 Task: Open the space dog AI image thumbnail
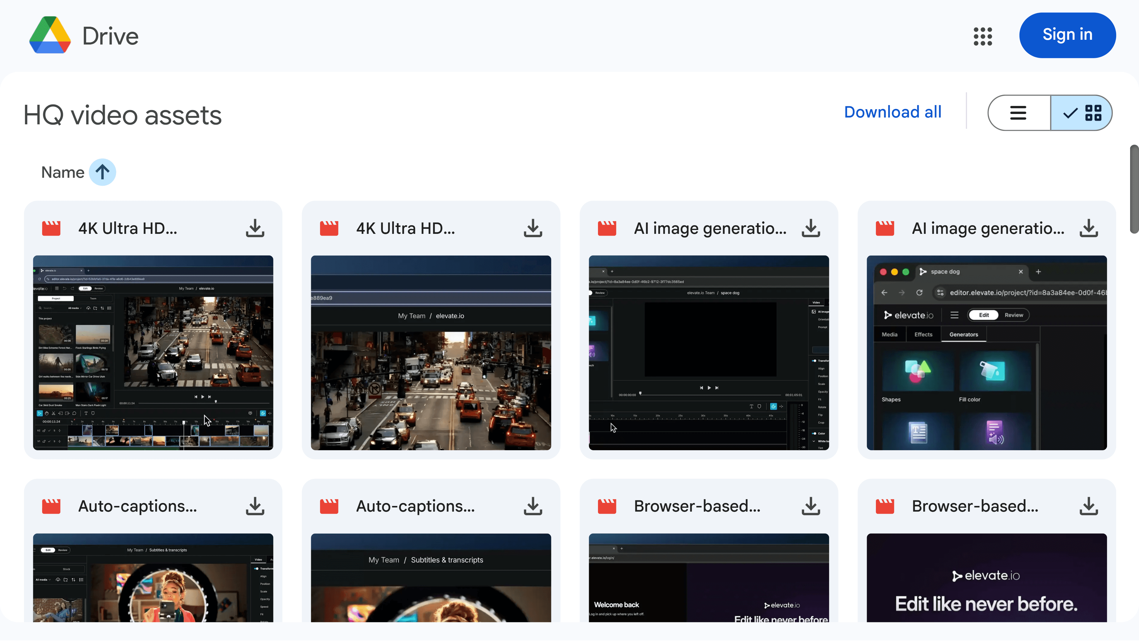tap(987, 353)
